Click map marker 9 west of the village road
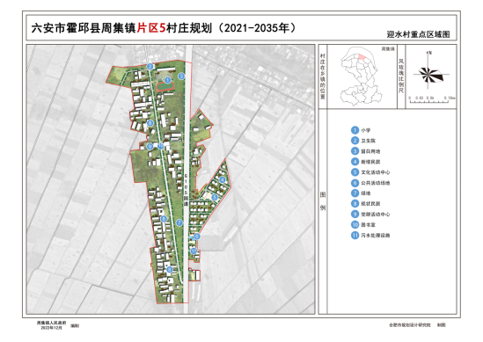 (x=150, y=146)
